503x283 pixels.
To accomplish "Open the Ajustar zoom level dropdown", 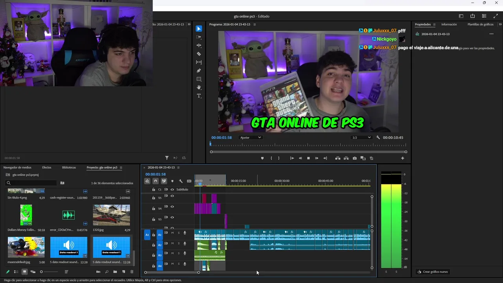I will 251,138.
